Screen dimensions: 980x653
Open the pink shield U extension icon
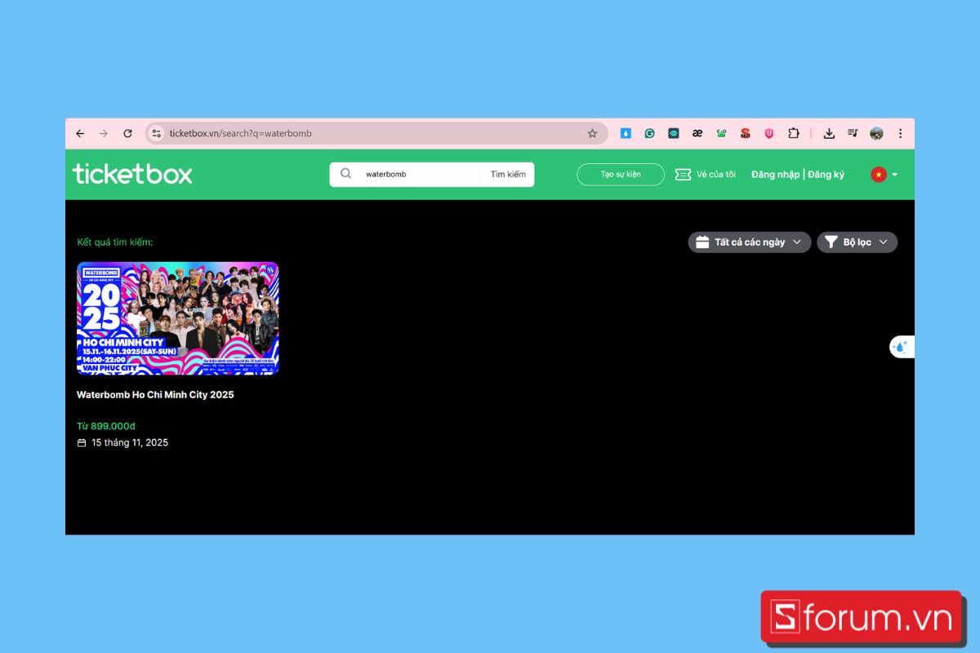768,133
